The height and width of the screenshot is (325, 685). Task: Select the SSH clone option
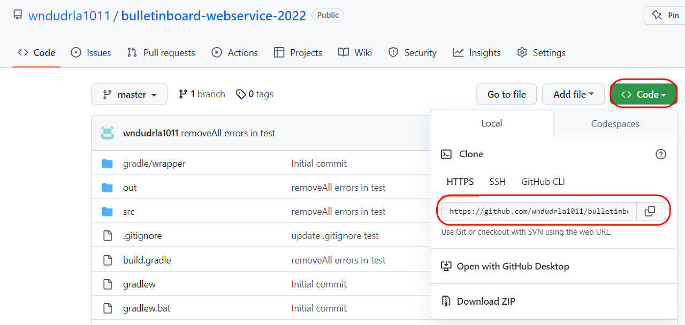(497, 182)
